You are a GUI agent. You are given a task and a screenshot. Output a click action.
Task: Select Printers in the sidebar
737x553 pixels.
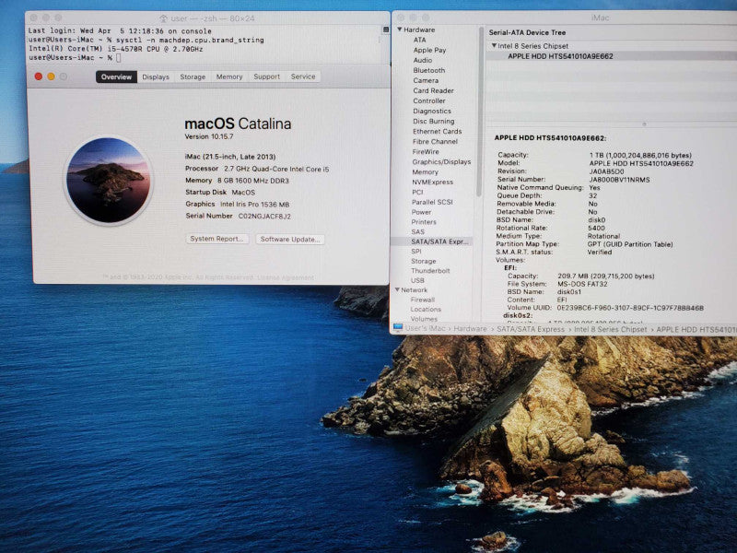pos(424,222)
